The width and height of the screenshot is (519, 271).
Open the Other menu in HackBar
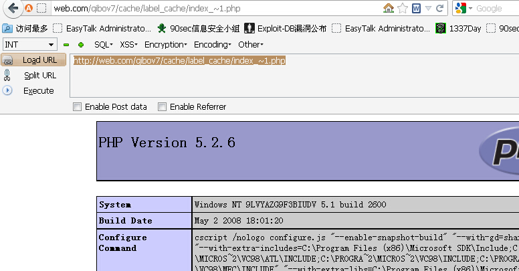[x=251, y=44]
